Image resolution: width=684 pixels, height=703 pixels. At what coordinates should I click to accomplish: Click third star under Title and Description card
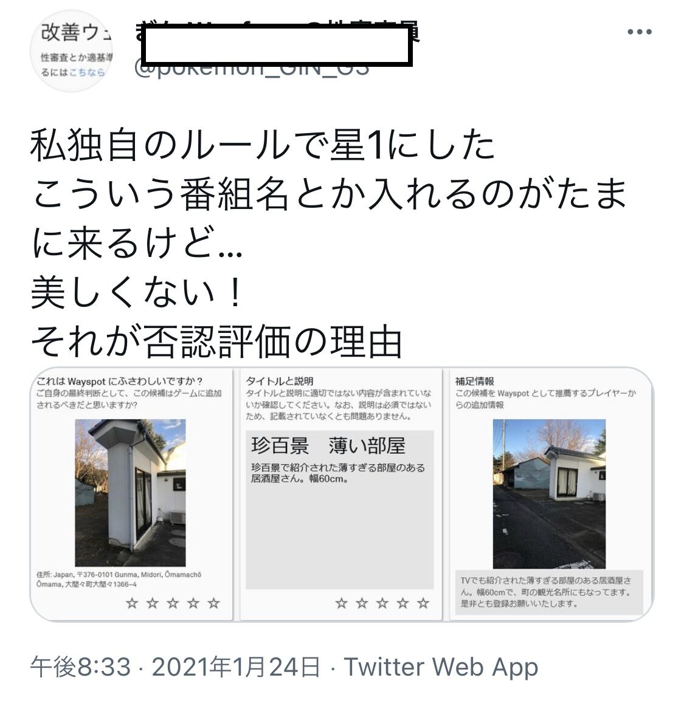tap(382, 603)
